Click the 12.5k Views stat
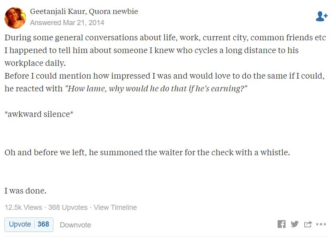 24,207
